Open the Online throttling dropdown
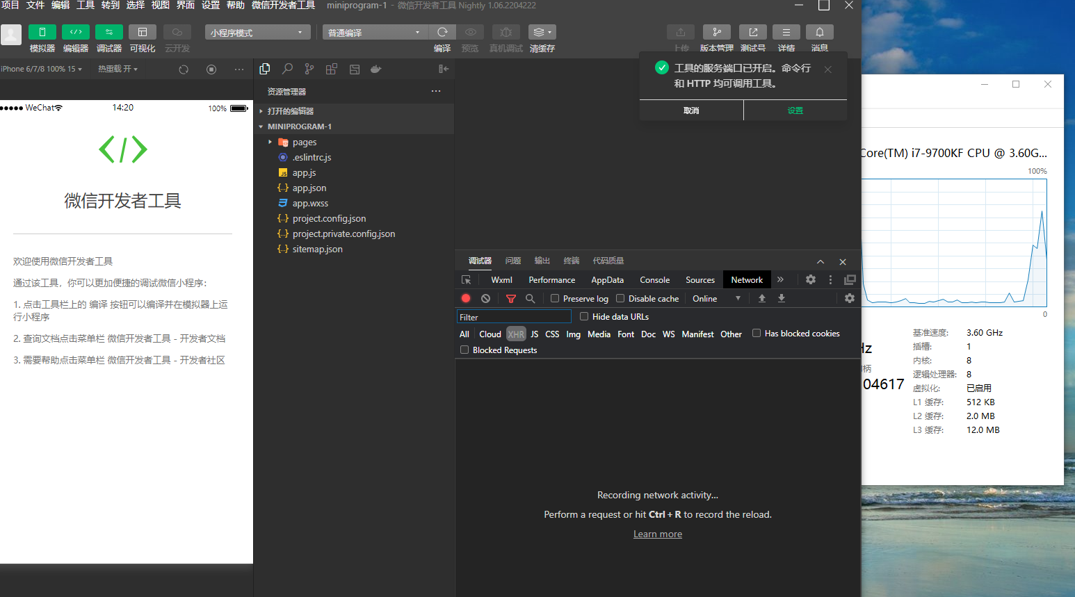This screenshot has height=597, width=1075. pyautogui.click(x=716, y=298)
